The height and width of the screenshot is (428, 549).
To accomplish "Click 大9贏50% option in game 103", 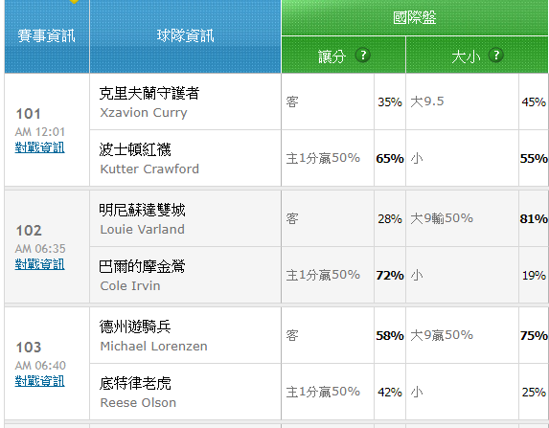I will click(x=462, y=335).
